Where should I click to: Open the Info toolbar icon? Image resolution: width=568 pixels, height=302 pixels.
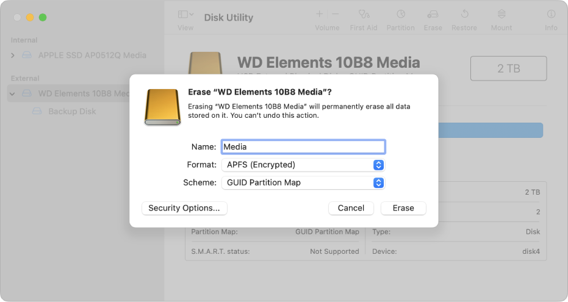(551, 14)
